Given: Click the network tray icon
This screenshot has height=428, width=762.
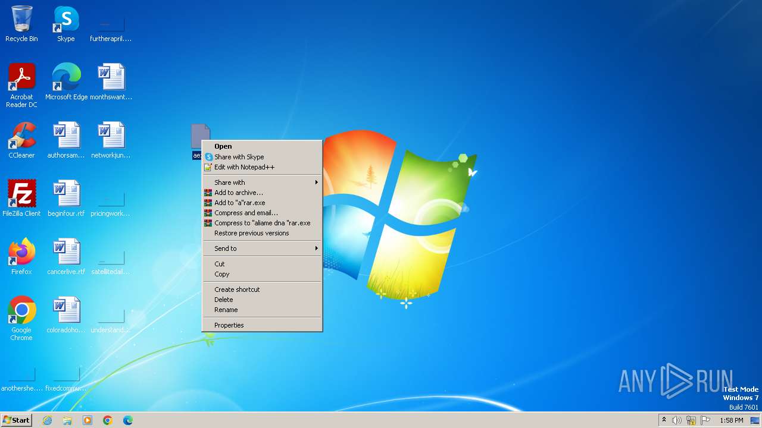Looking at the screenshot, I should pos(691,420).
